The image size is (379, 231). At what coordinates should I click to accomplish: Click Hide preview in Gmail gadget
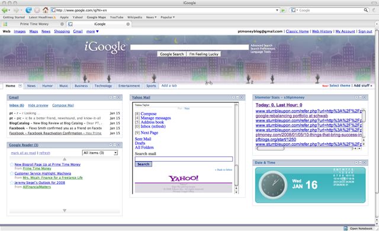[38, 105]
